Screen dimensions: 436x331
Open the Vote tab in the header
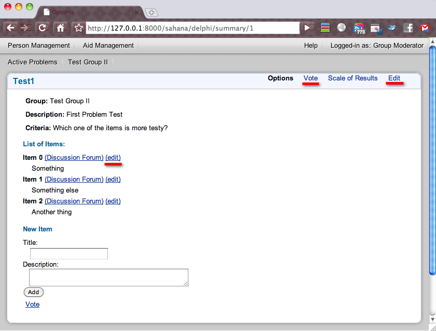310,78
